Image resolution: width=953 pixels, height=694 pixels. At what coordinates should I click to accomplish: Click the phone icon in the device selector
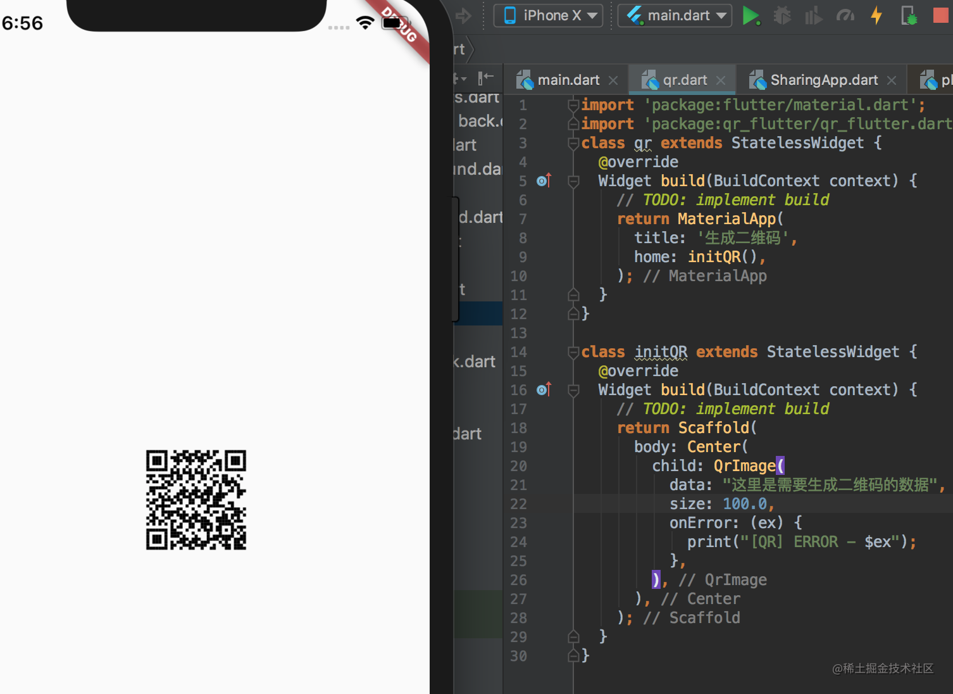click(510, 15)
